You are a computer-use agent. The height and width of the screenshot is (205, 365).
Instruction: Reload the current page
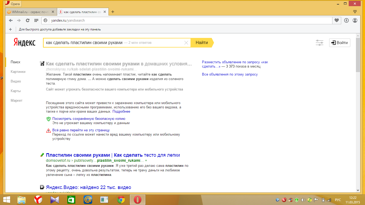point(27,20)
